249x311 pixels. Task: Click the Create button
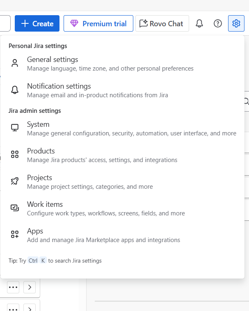tap(37, 23)
